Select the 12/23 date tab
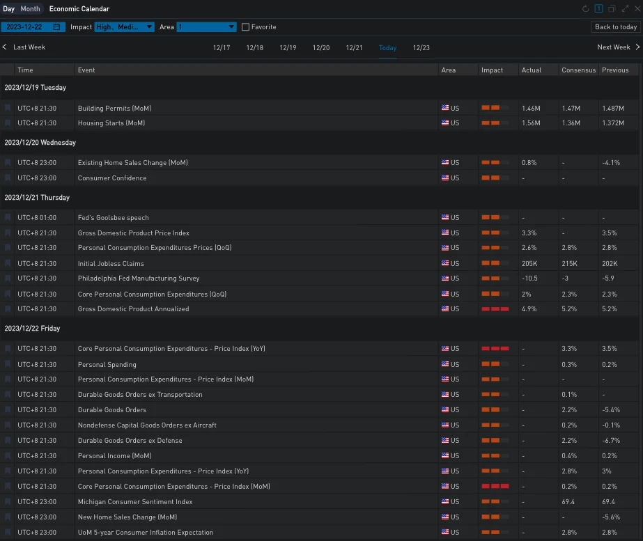643x541 pixels. coord(421,48)
